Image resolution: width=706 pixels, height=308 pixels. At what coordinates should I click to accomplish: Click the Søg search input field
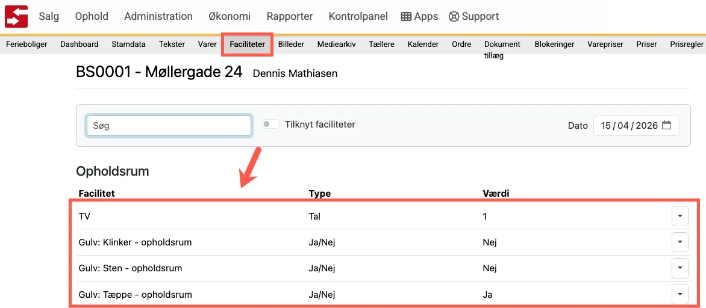click(169, 126)
